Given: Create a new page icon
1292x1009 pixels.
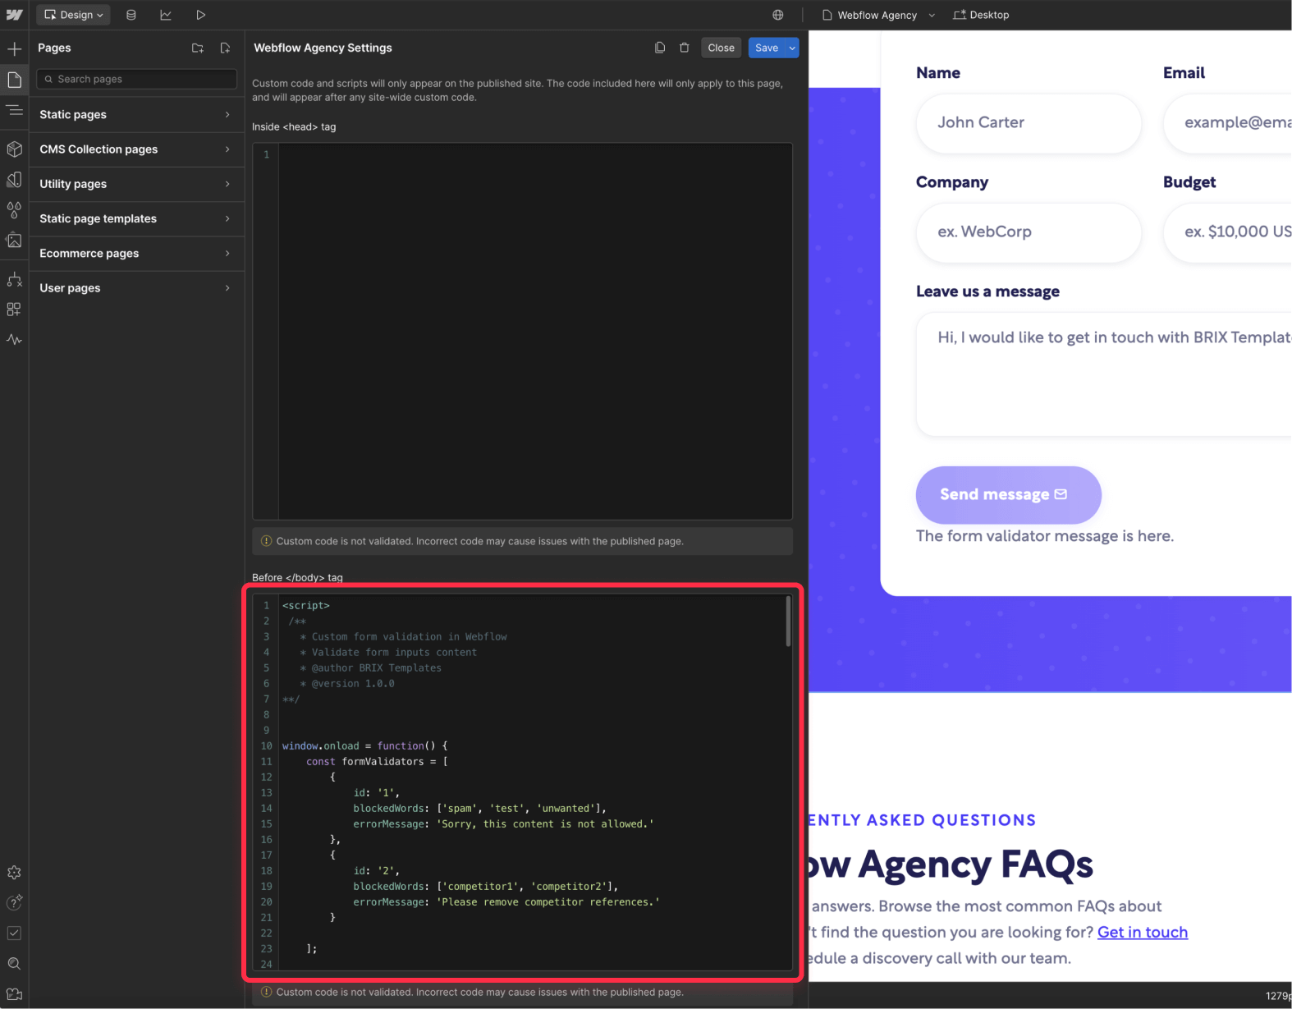Looking at the screenshot, I should (x=225, y=48).
